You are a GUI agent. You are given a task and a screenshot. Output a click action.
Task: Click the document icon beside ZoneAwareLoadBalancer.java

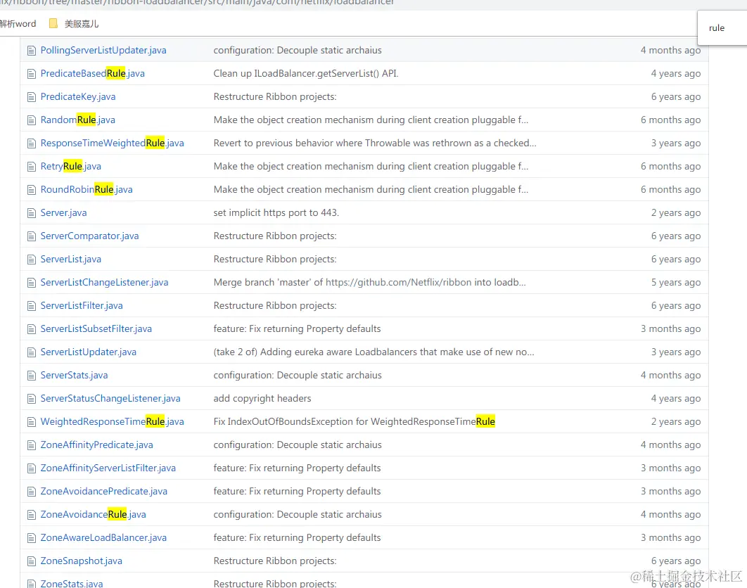click(31, 537)
